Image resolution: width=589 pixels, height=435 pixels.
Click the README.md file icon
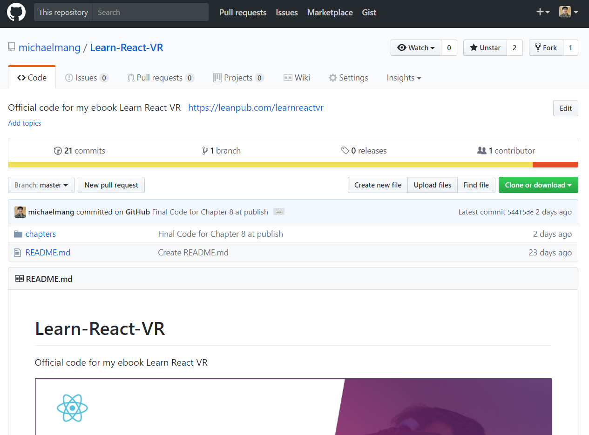pos(18,253)
